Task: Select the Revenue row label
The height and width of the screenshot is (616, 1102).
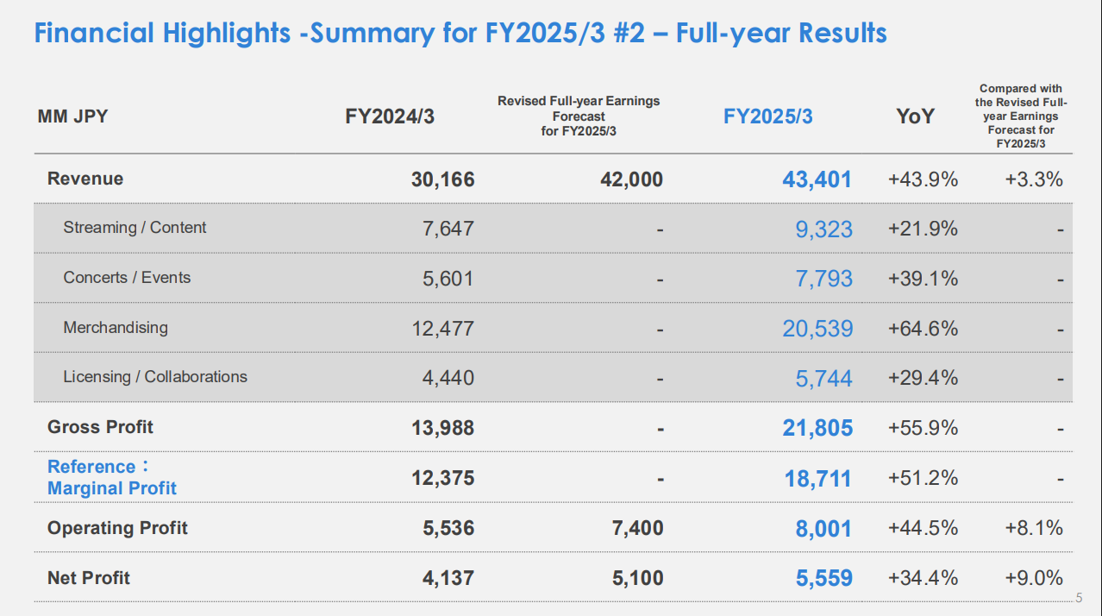Action: (85, 179)
